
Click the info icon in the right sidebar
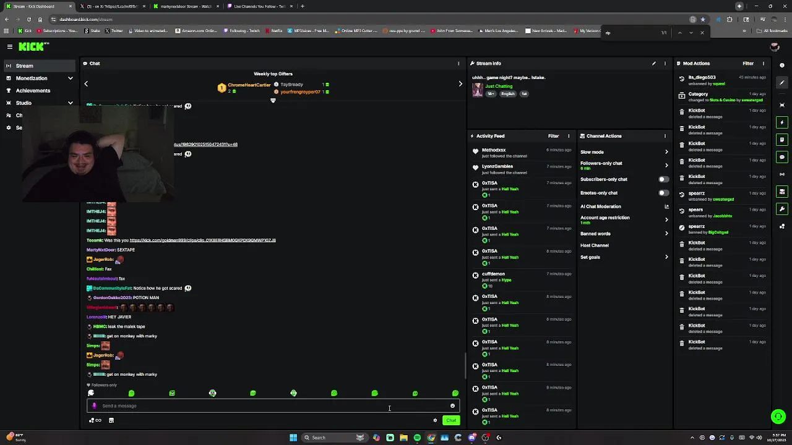point(782,65)
